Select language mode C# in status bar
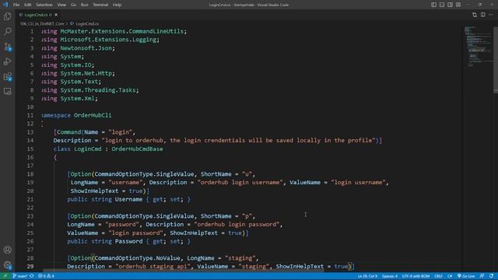 click(x=450, y=276)
